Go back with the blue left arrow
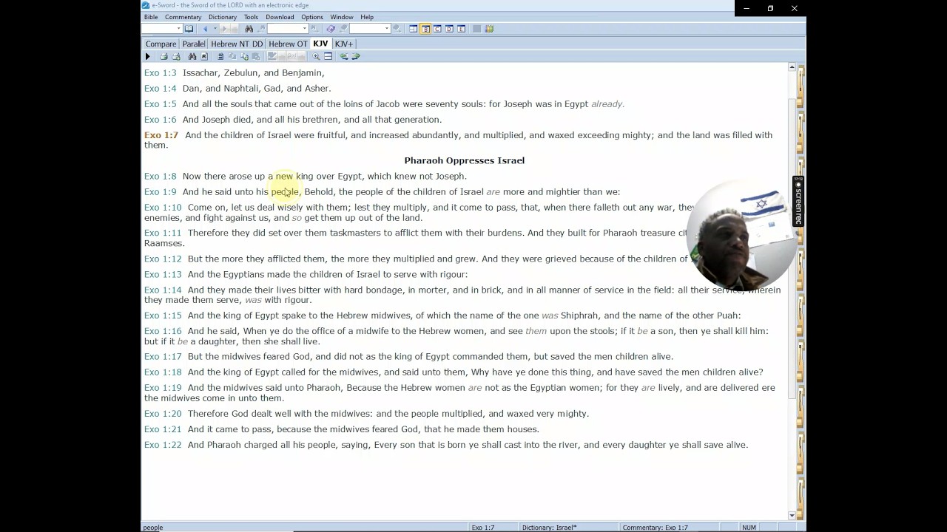This screenshot has height=532, width=947. pos(206,29)
